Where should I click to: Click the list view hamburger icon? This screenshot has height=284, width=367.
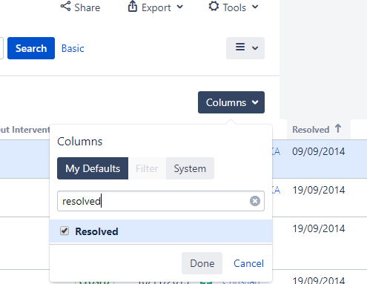coord(240,47)
